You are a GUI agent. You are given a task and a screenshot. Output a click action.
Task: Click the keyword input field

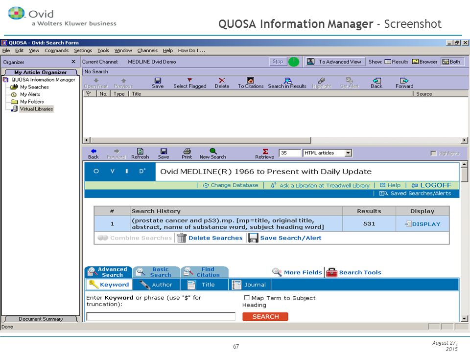click(161, 317)
